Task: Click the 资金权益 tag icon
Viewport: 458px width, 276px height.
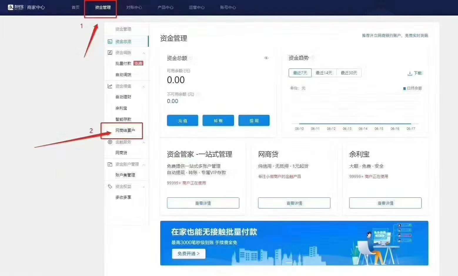Action: [110, 186]
